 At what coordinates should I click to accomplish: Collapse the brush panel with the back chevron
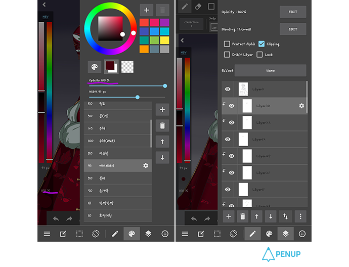pos(44,5)
